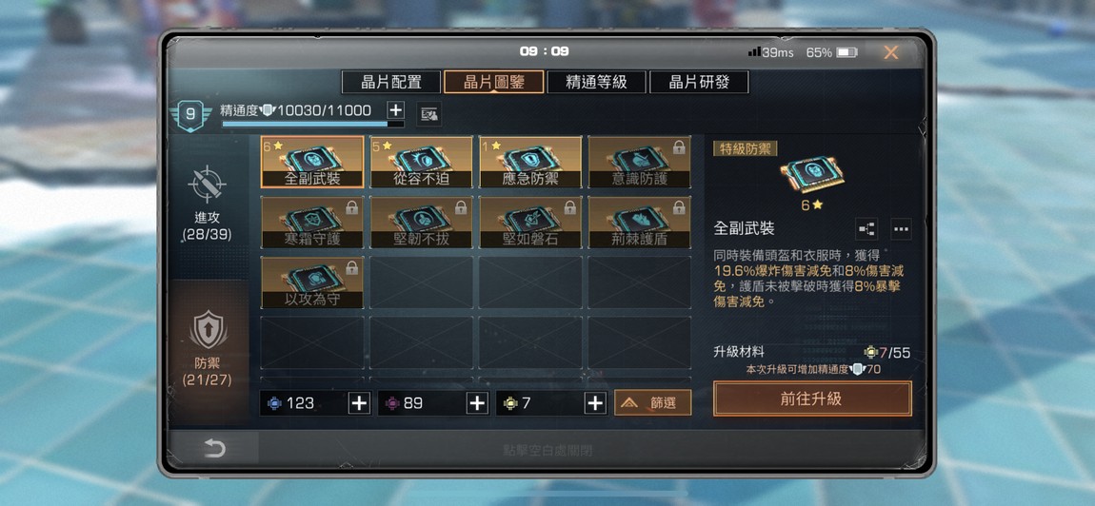
Task: Add purple chip material (89)
Action: pos(477,402)
